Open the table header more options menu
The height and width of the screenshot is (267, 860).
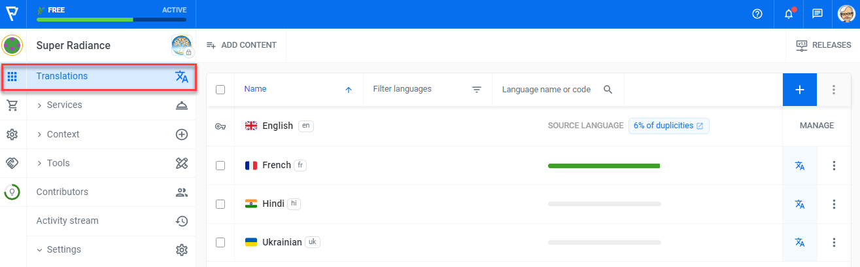[x=834, y=90]
